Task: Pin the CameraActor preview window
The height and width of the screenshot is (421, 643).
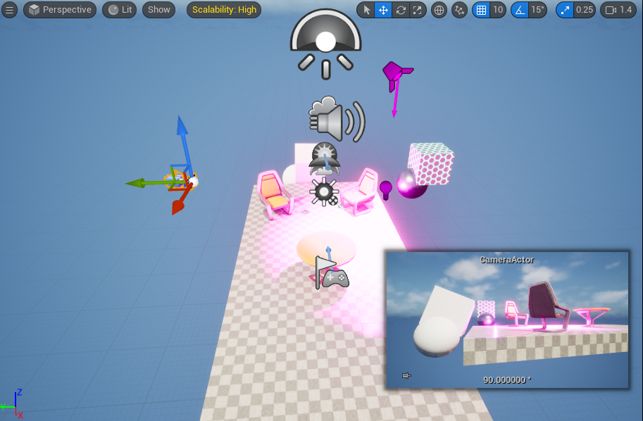Action: point(406,375)
